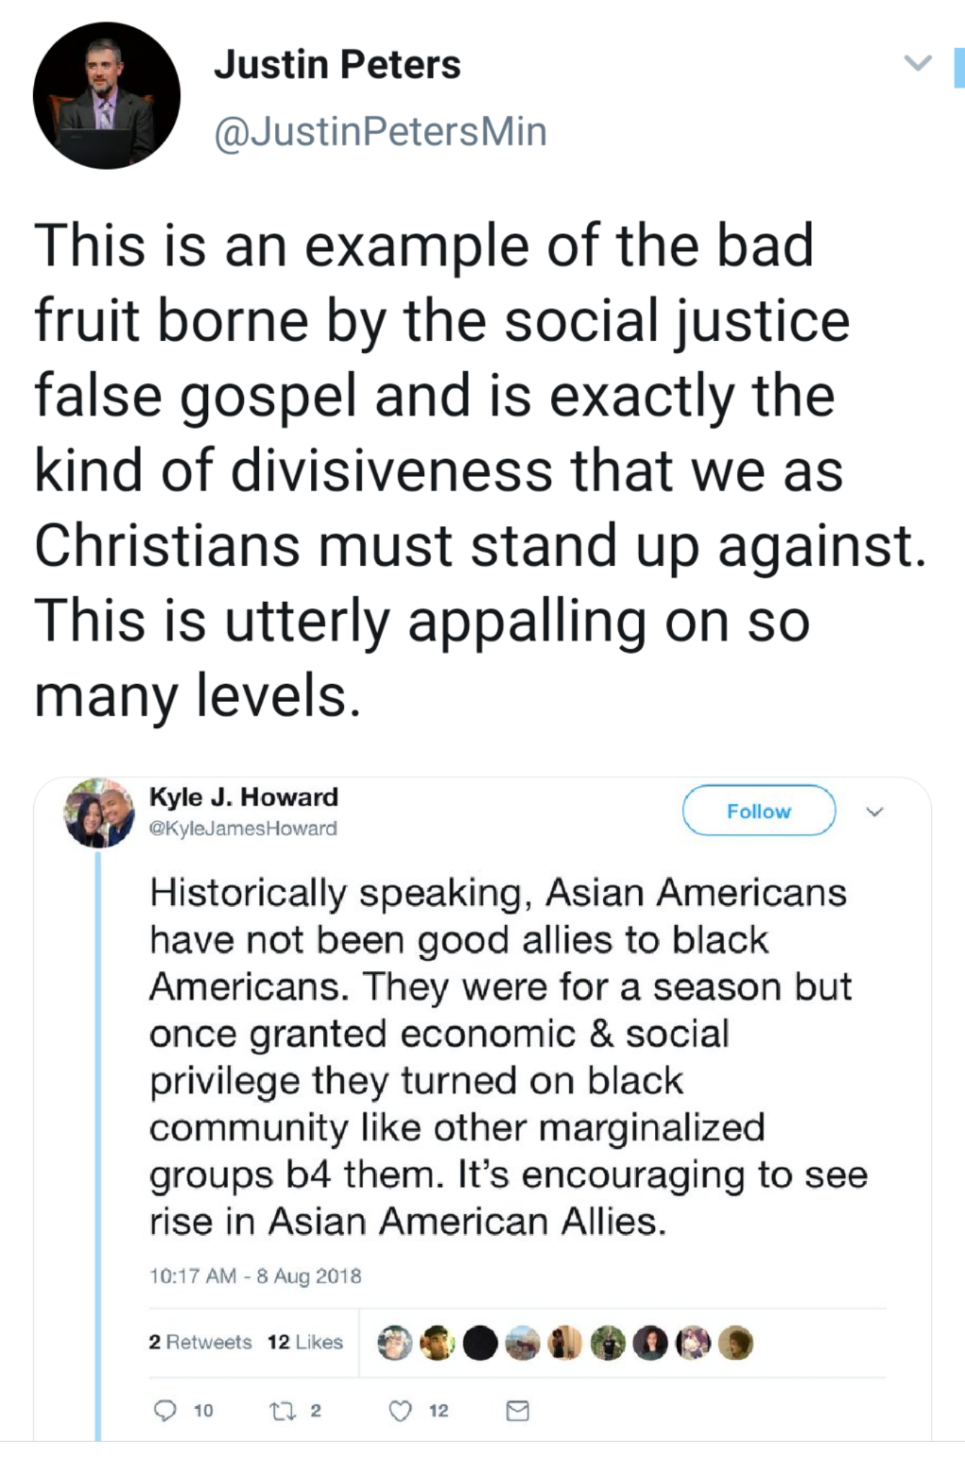
Task: Click the first liker avatar in the row
Action: 394,1343
